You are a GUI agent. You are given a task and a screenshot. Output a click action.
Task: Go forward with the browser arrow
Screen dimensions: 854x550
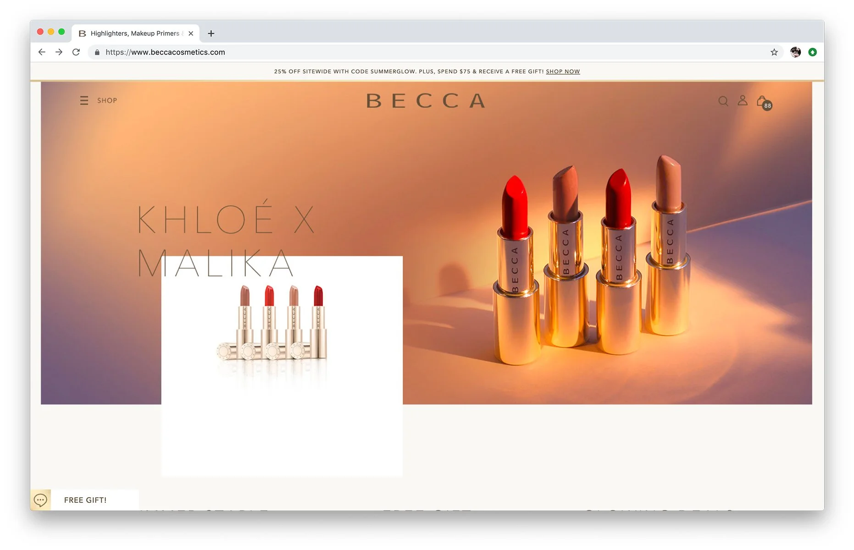[59, 52]
